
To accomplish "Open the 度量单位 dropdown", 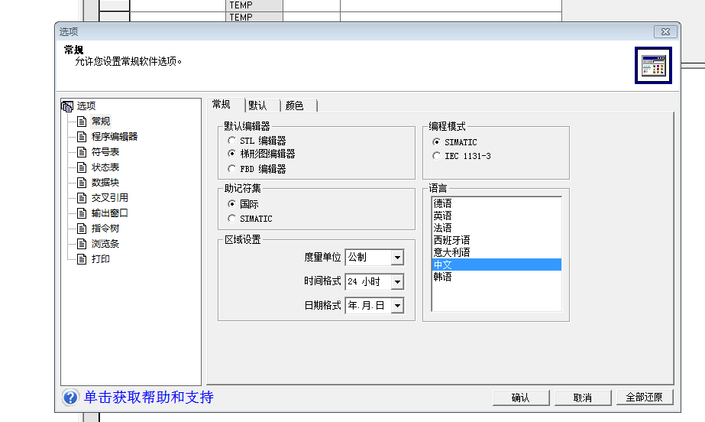I will (x=396, y=258).
